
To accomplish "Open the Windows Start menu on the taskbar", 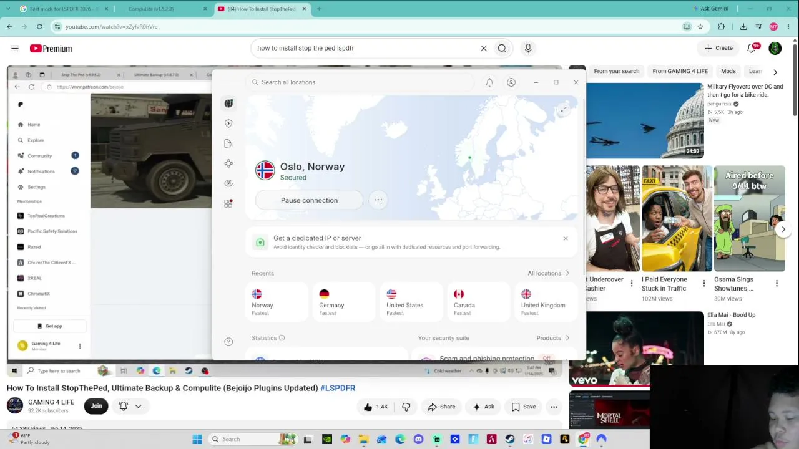I will click(x=197, y=439).
